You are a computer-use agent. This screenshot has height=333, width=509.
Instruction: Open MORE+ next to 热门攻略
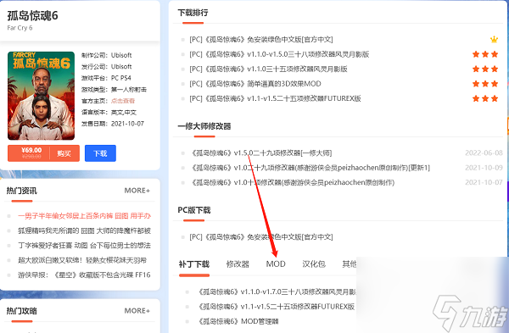click(x=137, y=311)
